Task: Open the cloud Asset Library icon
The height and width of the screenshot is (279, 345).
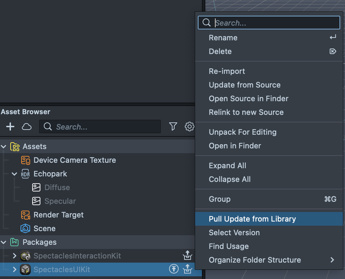Action: click(x=27, y=127)
